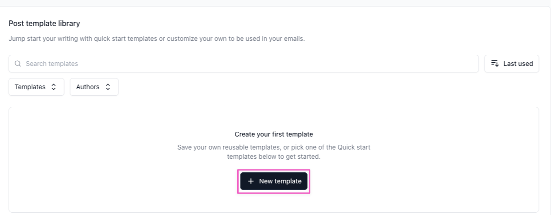Click the plus icon on New template
Screen dimensions: 551x215
click(x=251, y=181)
